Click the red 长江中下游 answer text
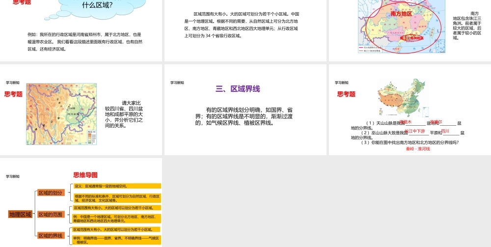Image resolution: width=491 pixels, height=247 pixels. pos(414,131)
